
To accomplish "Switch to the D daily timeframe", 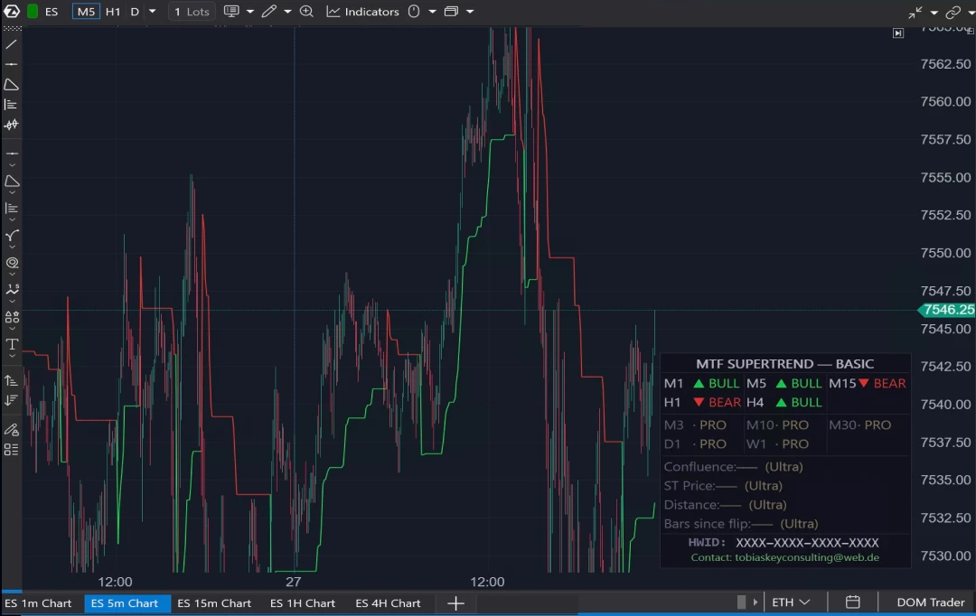I will pyautogui.click(x=135, y=11).
